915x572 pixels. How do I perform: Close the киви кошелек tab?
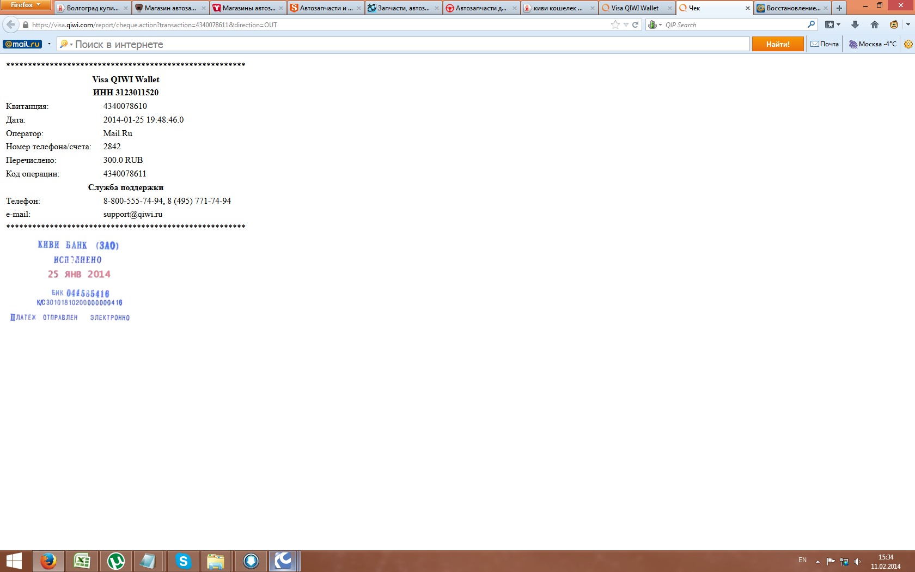(x=593, y=8)
